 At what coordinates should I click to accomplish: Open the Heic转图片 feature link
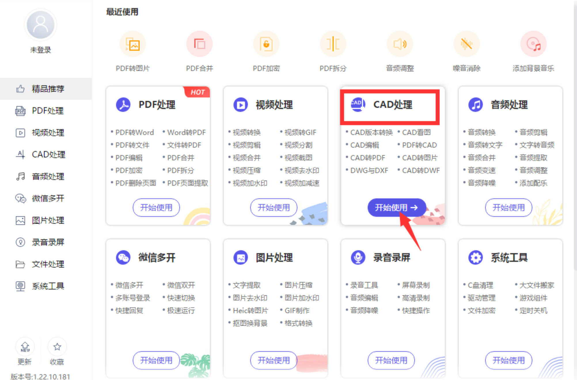(x=250, y=311)
